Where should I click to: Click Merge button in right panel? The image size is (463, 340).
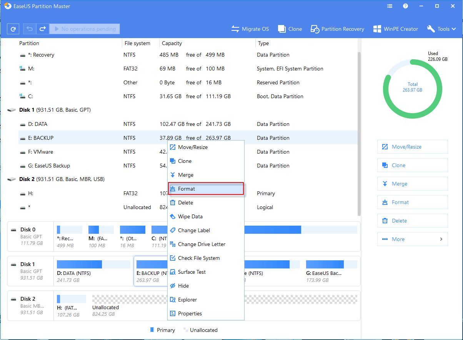coord(413,184)
